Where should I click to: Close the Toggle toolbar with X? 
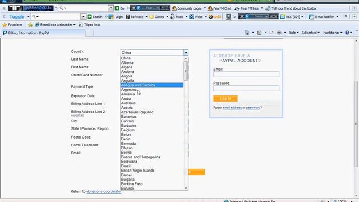4,17
